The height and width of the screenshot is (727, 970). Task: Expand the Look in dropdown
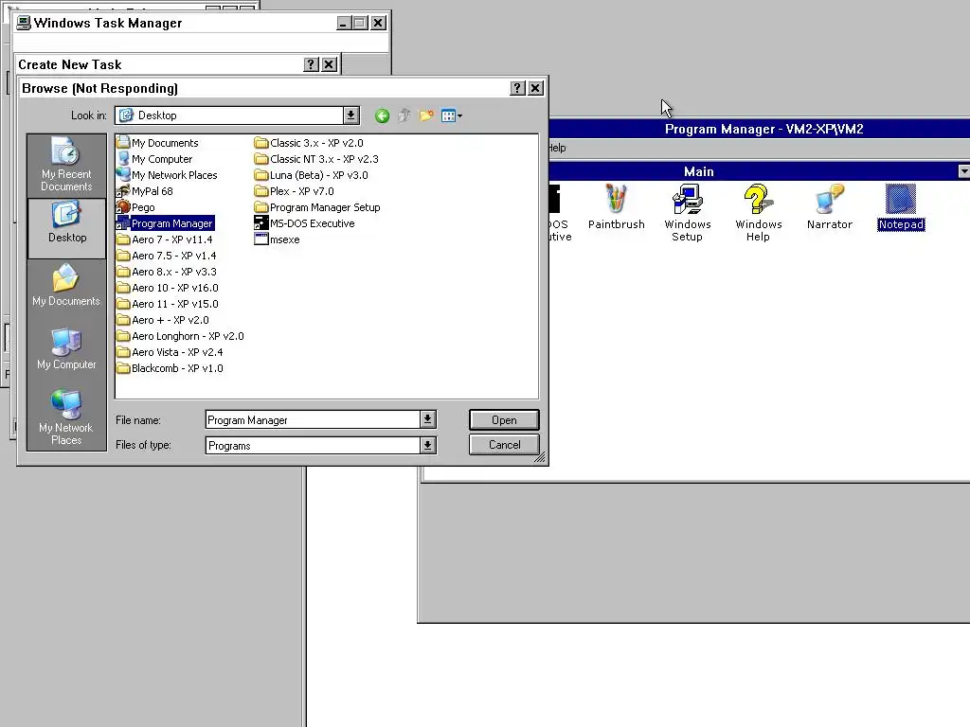pos(350,115)
